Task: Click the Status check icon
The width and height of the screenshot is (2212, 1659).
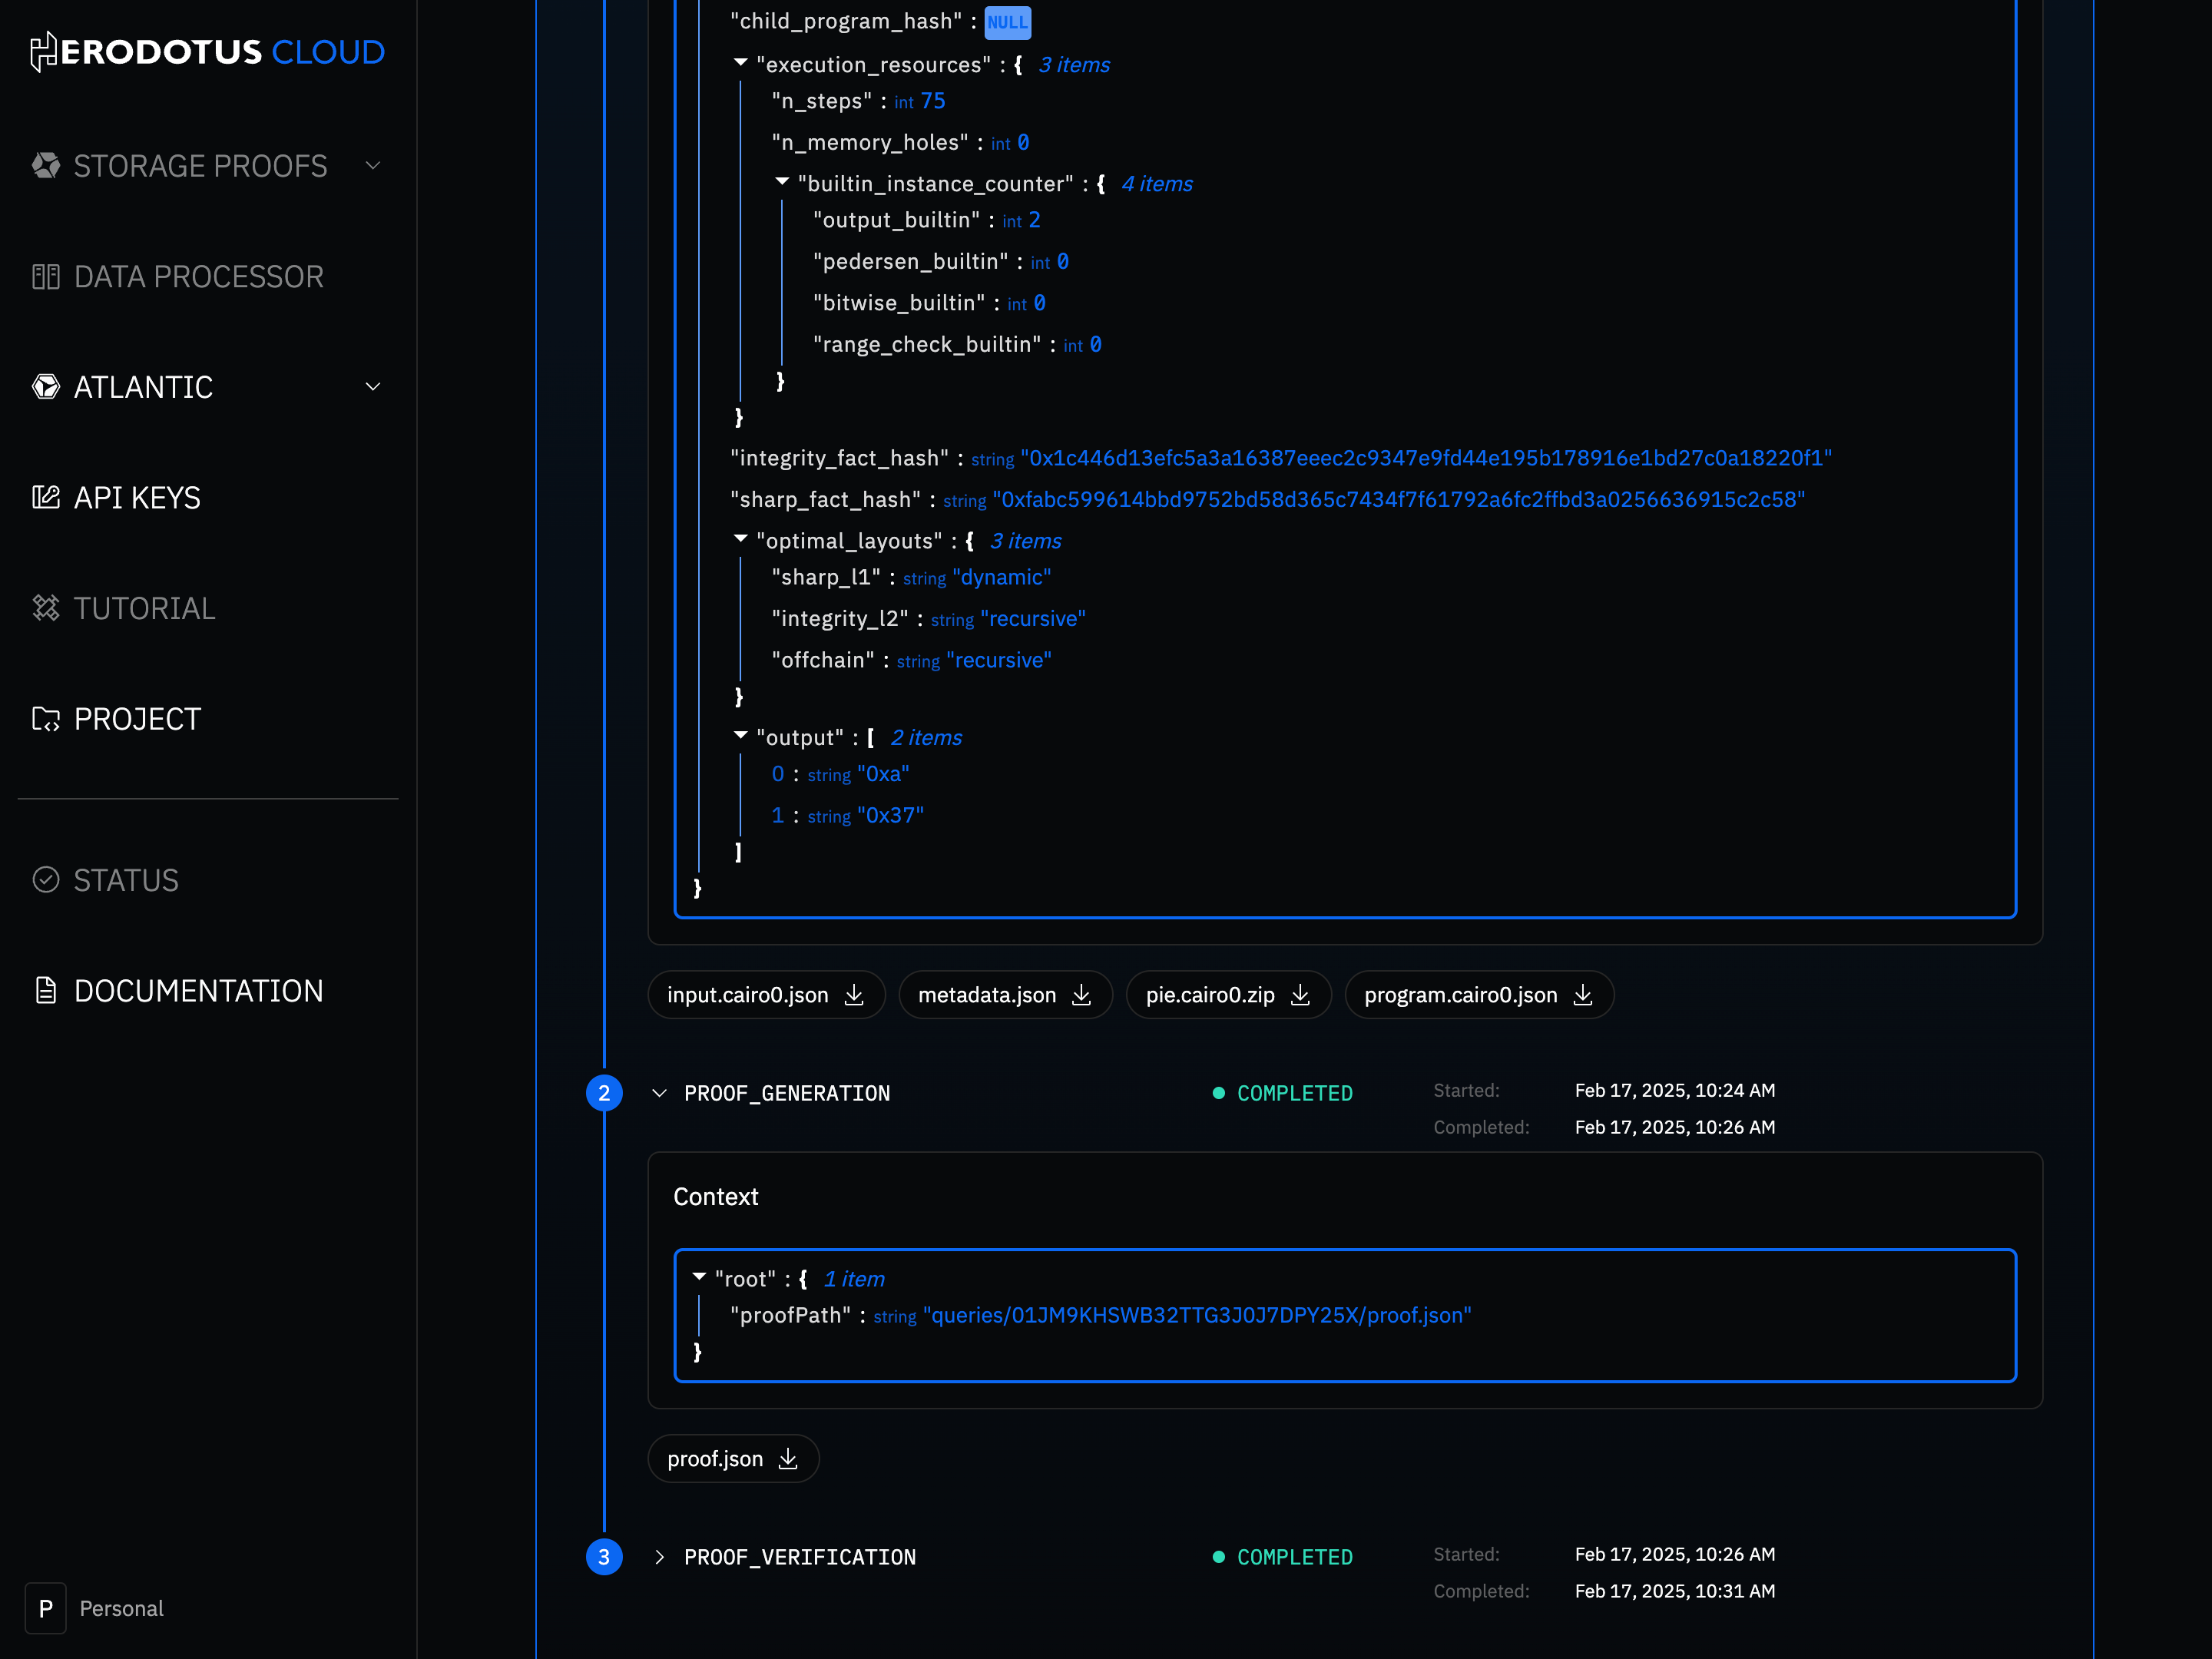Action: click(x=46, y=880)
